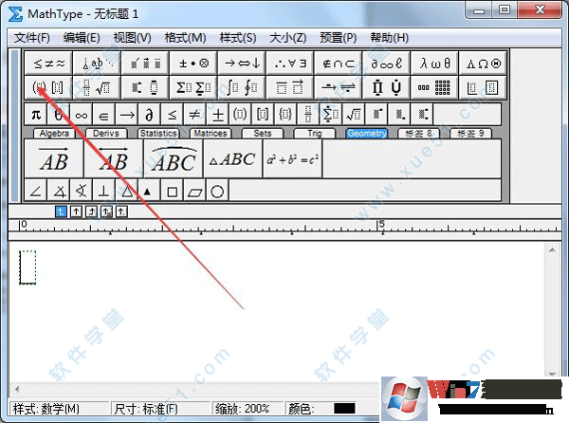The image size is (569, 423).
Task: Insert the infinity symbol
Action: tap(82, 115)
